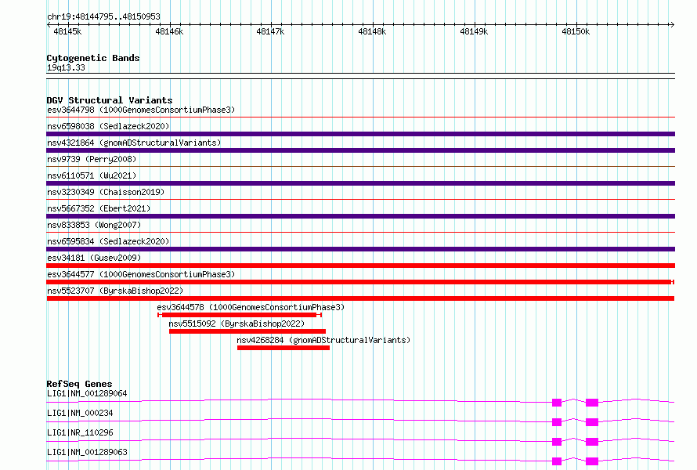697x470 pixels.
Task: Click the purple bar of nsv6110571
Action: tap(360, 183)
